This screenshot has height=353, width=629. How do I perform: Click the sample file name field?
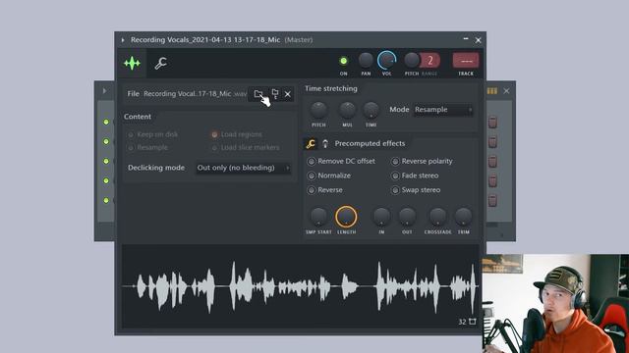pyautogui.click(x=195, y=94)
